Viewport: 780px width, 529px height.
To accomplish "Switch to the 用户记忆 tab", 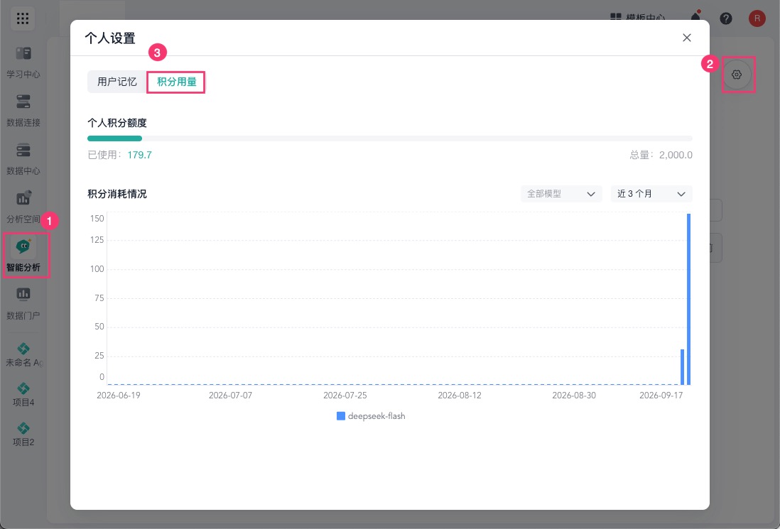I will coord(117,82).
